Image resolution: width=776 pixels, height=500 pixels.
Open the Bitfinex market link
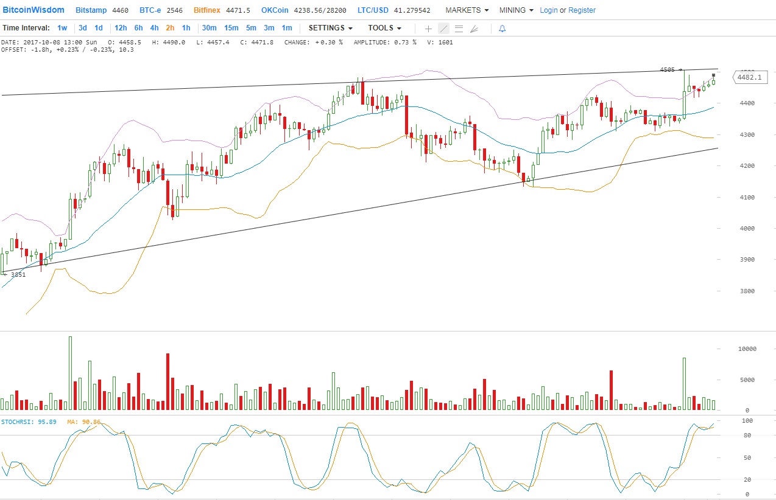(208, 10)
